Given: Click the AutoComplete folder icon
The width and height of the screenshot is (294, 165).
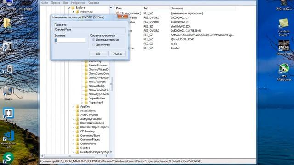Looking at the screenshot, I should 77,115.
